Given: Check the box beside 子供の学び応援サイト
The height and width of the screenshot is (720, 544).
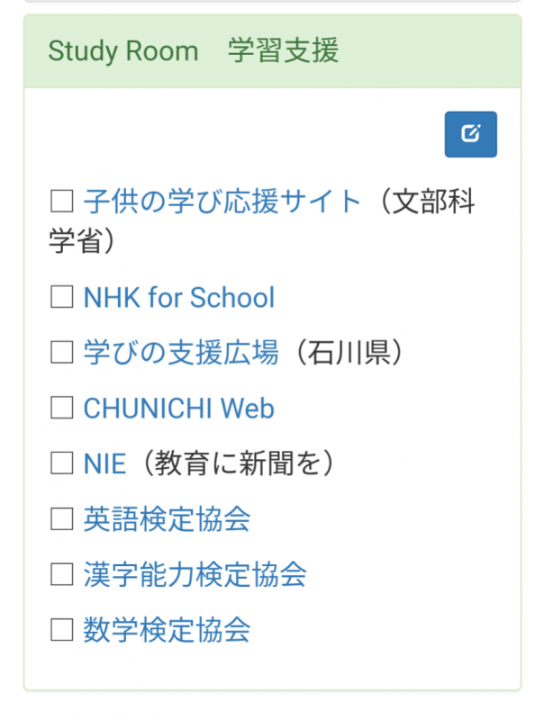Looking at the screenshot, I should point(61,201).
